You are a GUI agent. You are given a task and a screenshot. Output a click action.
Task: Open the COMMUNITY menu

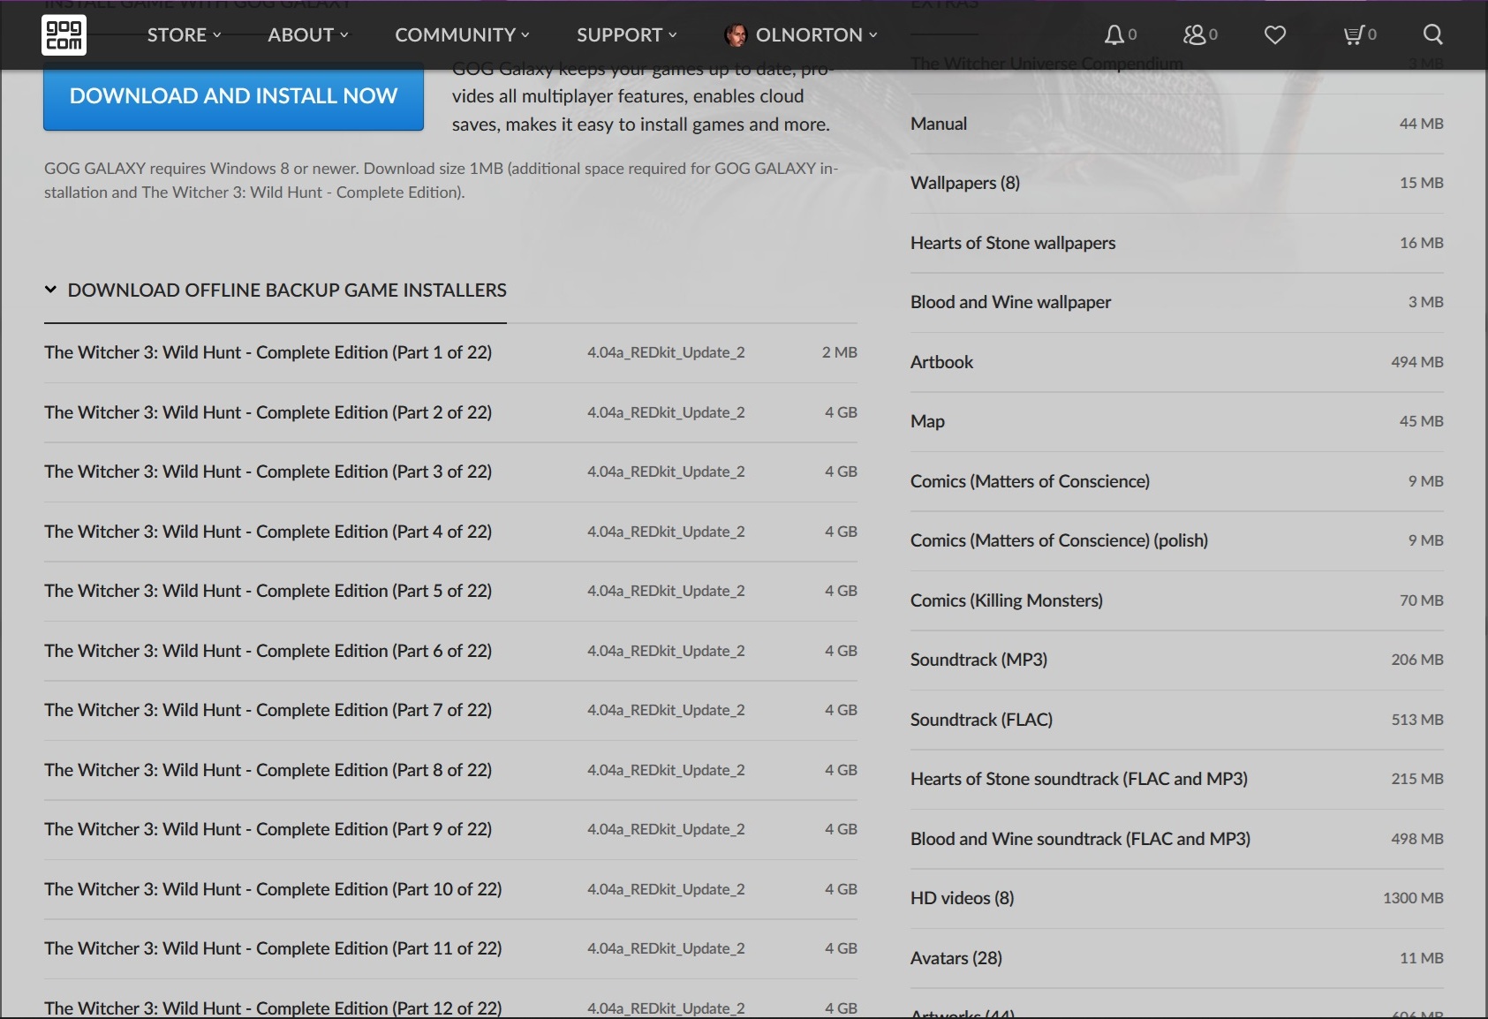(x=462, y=34)
